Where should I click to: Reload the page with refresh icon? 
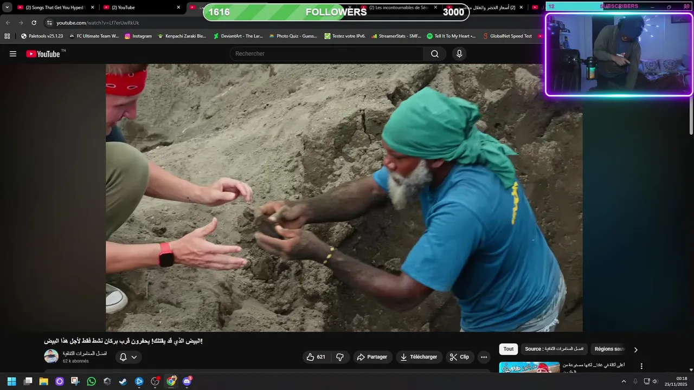[x=34, y=23]
